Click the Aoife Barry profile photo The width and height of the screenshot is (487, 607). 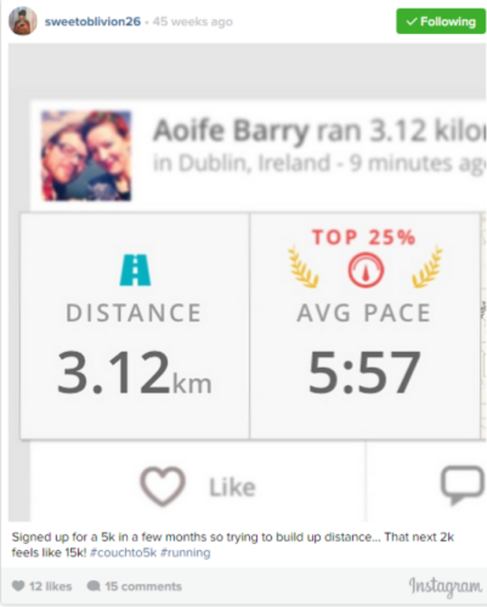[x=86, y=156]
